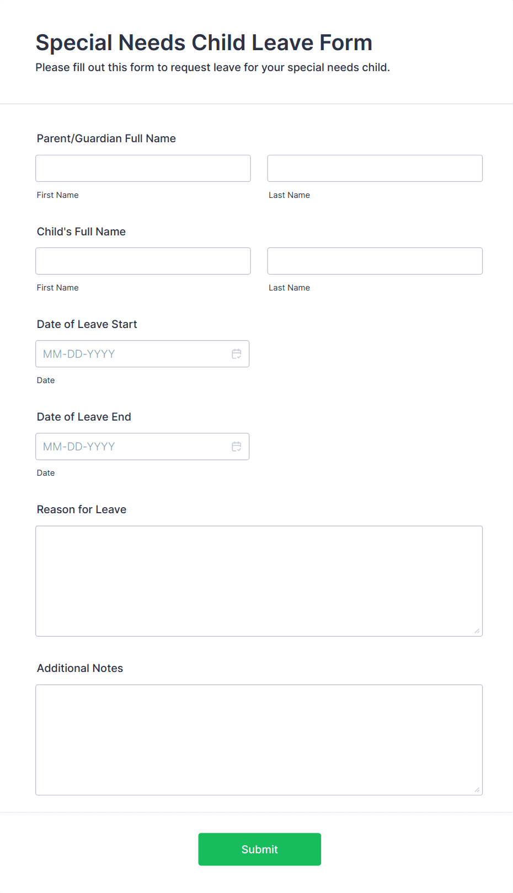This screenshot has width=513, height=893.
Task: Open calendar picker for Leave End date
Action: pos(237,446)
